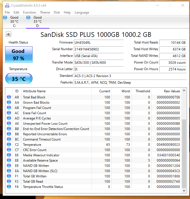
Task: Click status orb for Erase Fail Count row
Action: point(9,113)
